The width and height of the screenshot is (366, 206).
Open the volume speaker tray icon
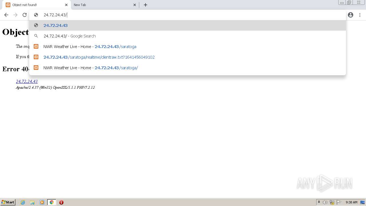pyautogui.click(x=325, y=202)
